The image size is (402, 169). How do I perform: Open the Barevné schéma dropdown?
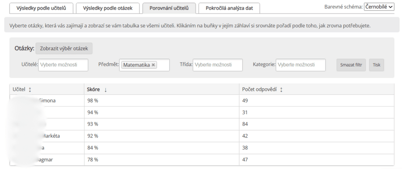(x=379, y=7)
